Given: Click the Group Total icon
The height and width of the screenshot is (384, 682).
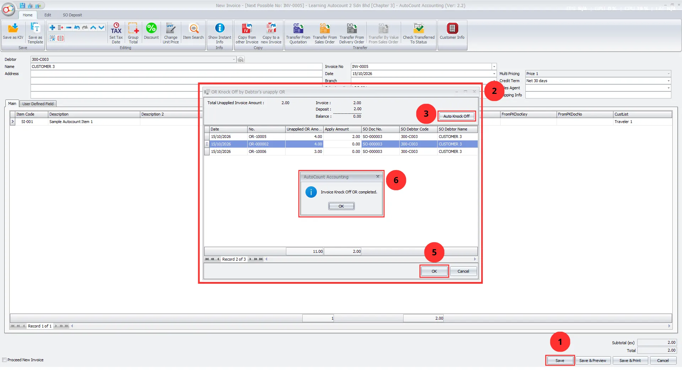Looking at the screenshot, I should coord(133,33).
